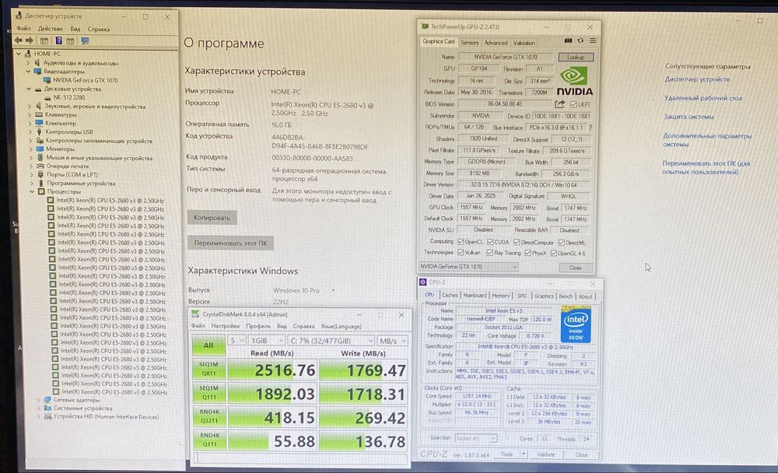
Task: Open the Advanced tab in GPU-Z
Action: pyautogui.click(x=496, y=43)
